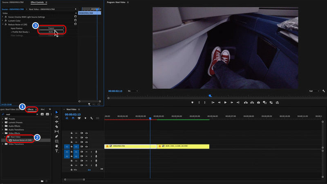
Task: Open the Full playback resolution dropdown
Action: click(x=314, y=91)
